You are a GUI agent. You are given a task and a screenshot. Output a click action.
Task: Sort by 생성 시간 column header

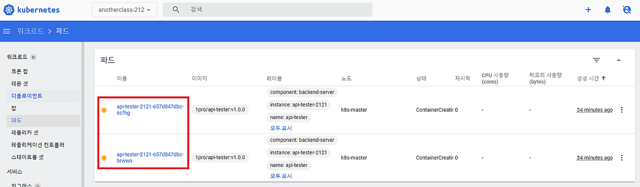click(x=591, y=78)
